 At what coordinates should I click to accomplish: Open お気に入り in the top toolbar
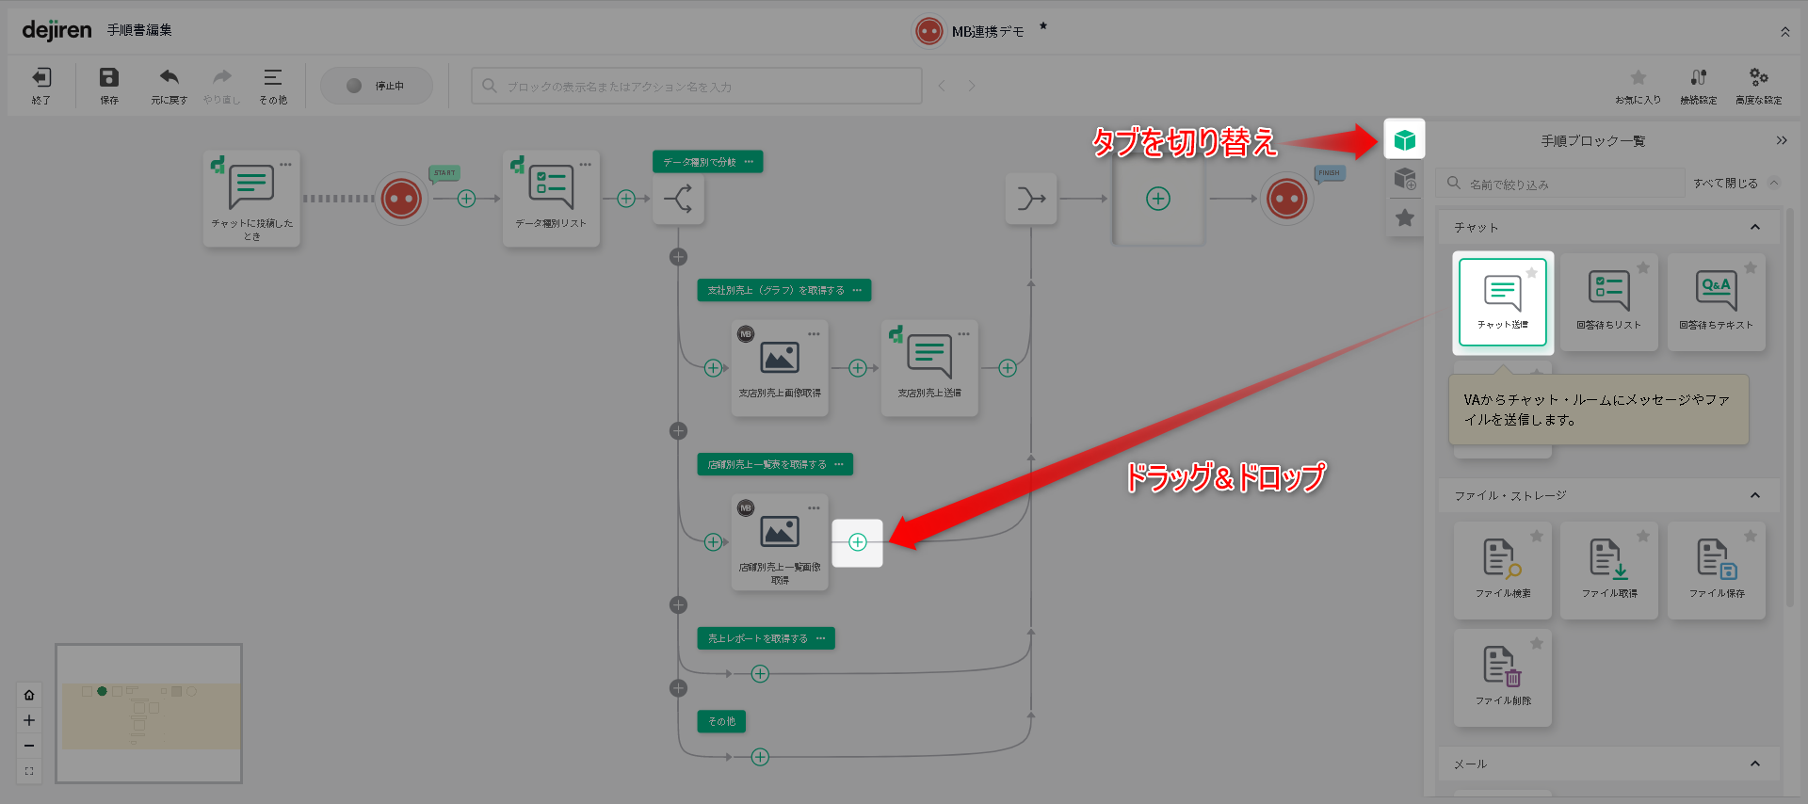[x=1638, y=85]
